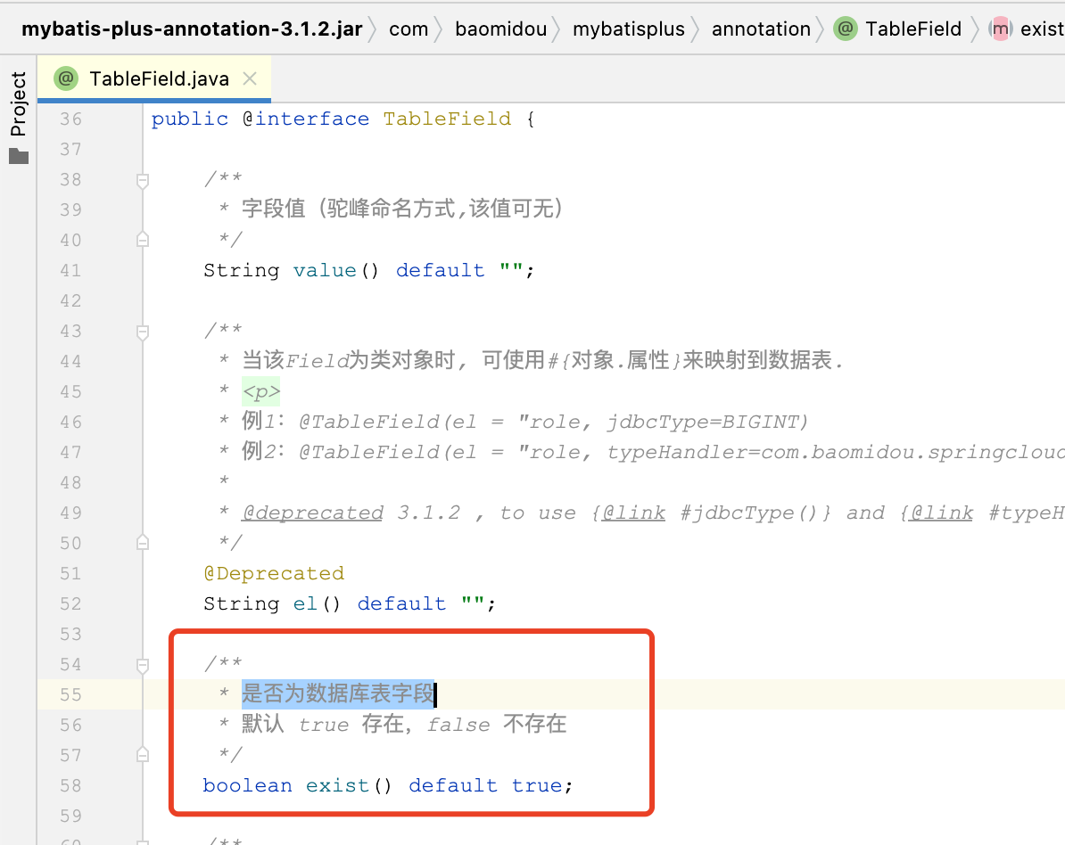The height and width of the screenshot is (845, 1065).
Task: Click baomidou in the breadcrumb bar
Action: [x=500, y=28]
